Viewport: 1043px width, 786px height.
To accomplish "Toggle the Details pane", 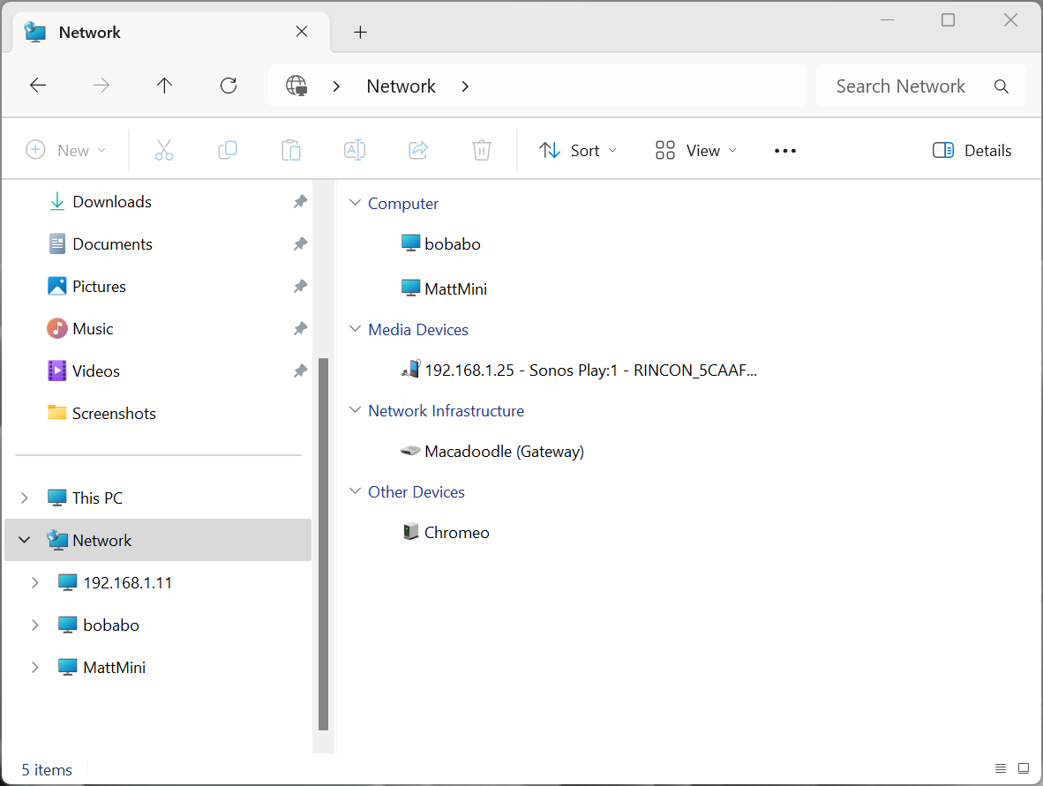I will click(x=972, y=151).
